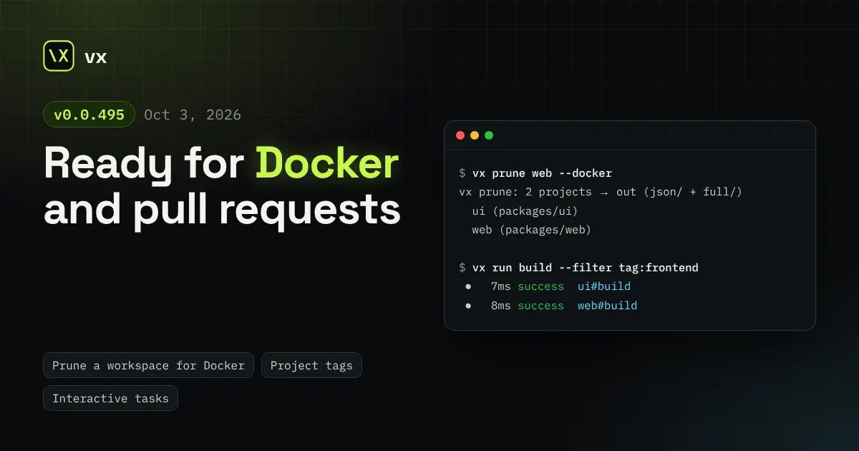Click the success status beside web#build
Image resolution: width=859 pixels, height=451 pixels.
(x=541, y=306)
